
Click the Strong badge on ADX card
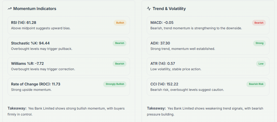click(259, 43)
